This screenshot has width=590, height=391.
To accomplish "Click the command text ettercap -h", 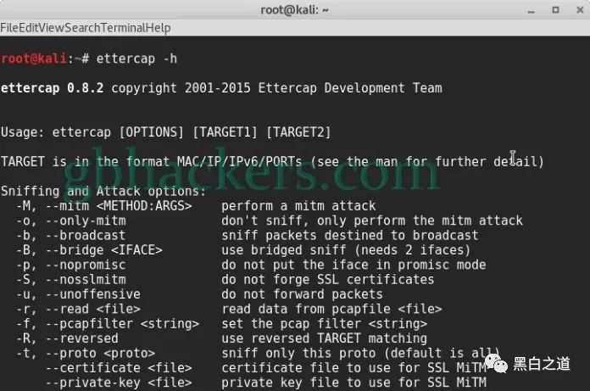I will tap(136, 59).
